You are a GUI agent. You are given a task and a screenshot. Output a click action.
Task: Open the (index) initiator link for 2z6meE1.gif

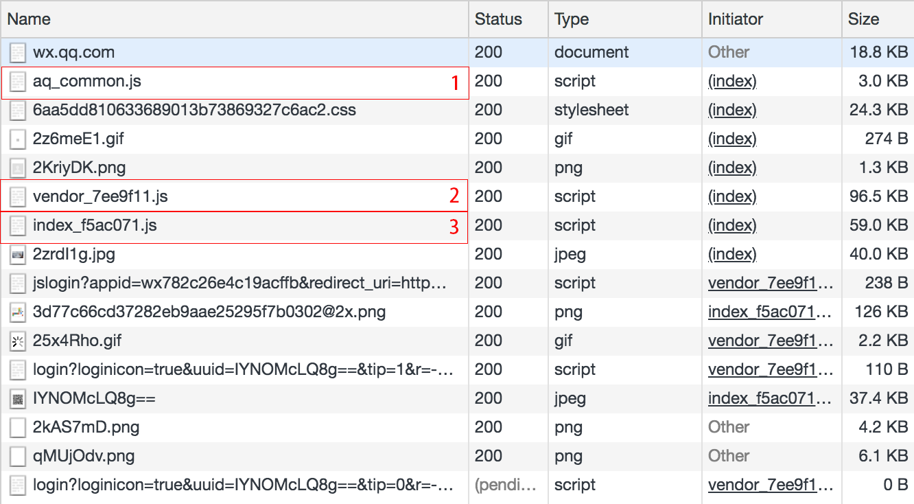click(732, 139)
